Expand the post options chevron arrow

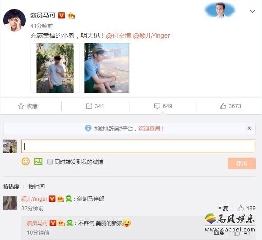pyautogui.click(x=253, y=11)
